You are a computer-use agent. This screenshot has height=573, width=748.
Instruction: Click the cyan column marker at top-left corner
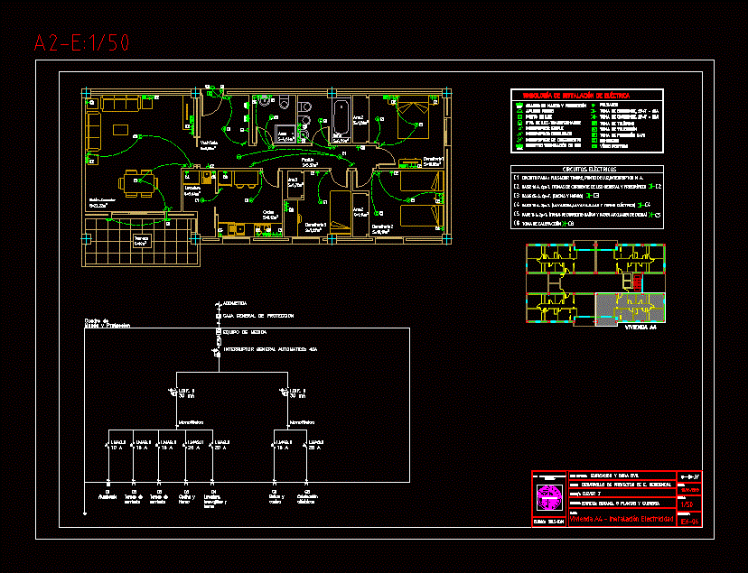(86, 92)
